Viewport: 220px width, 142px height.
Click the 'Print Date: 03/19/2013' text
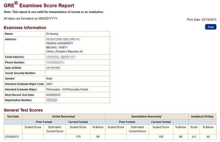202,20
